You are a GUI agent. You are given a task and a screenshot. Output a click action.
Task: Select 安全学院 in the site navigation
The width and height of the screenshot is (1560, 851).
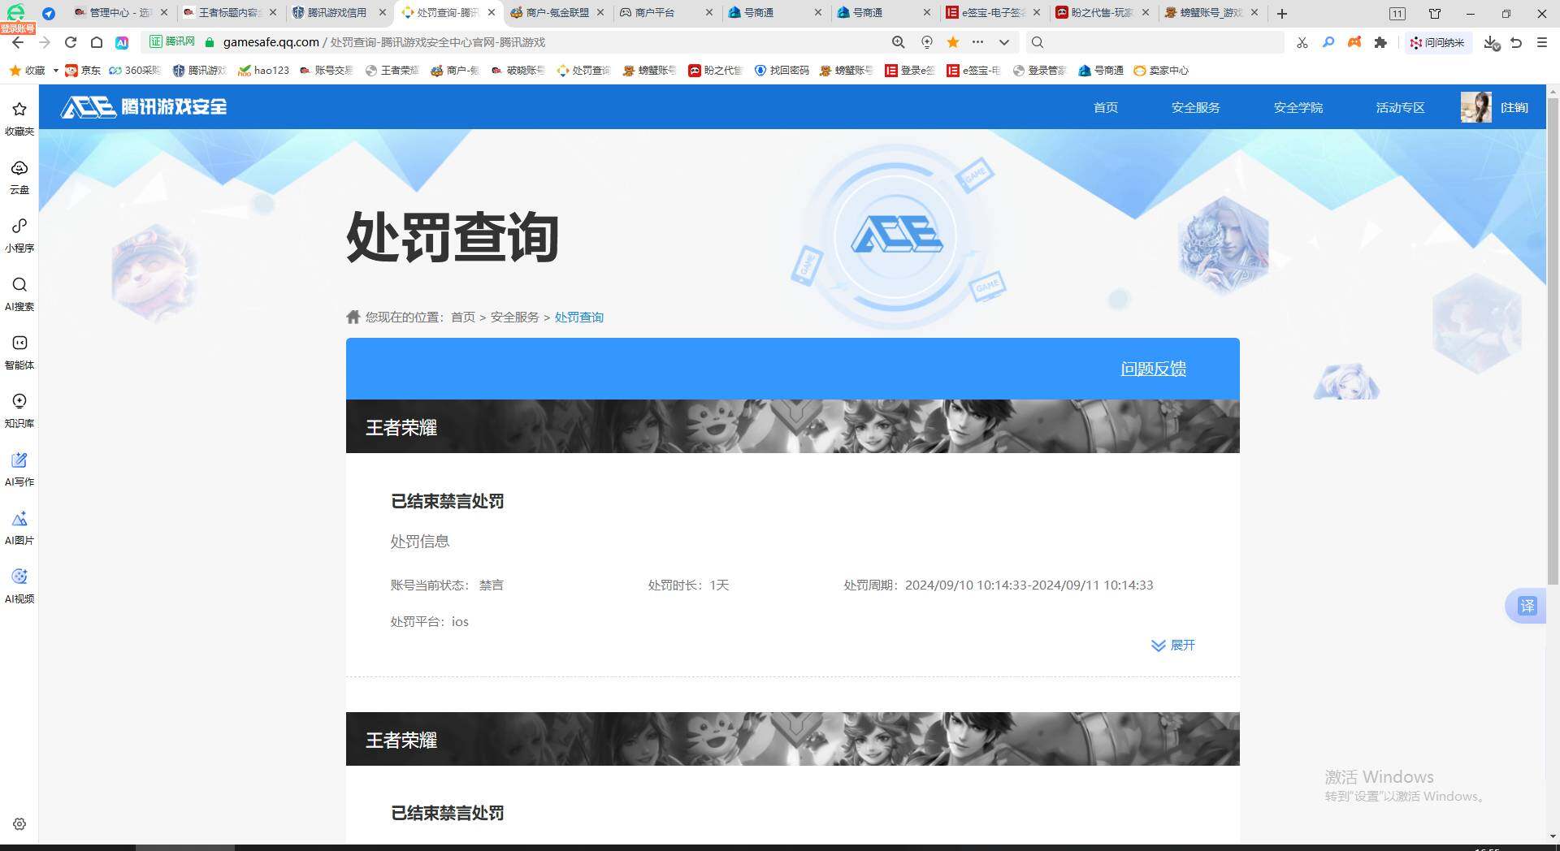coord(1298,107)
